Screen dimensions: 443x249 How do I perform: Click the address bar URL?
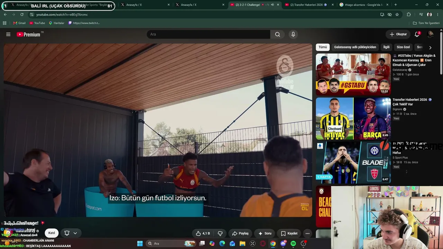pyautogui.click(x=62, y=15)
